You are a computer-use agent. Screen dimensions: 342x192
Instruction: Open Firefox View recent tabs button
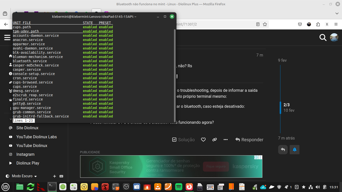click(5, 13)
